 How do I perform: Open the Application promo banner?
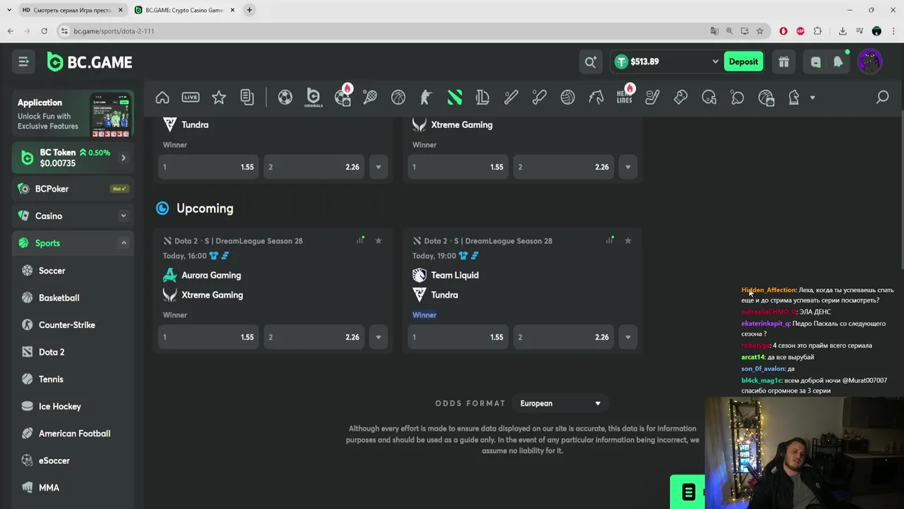point(73,114)
